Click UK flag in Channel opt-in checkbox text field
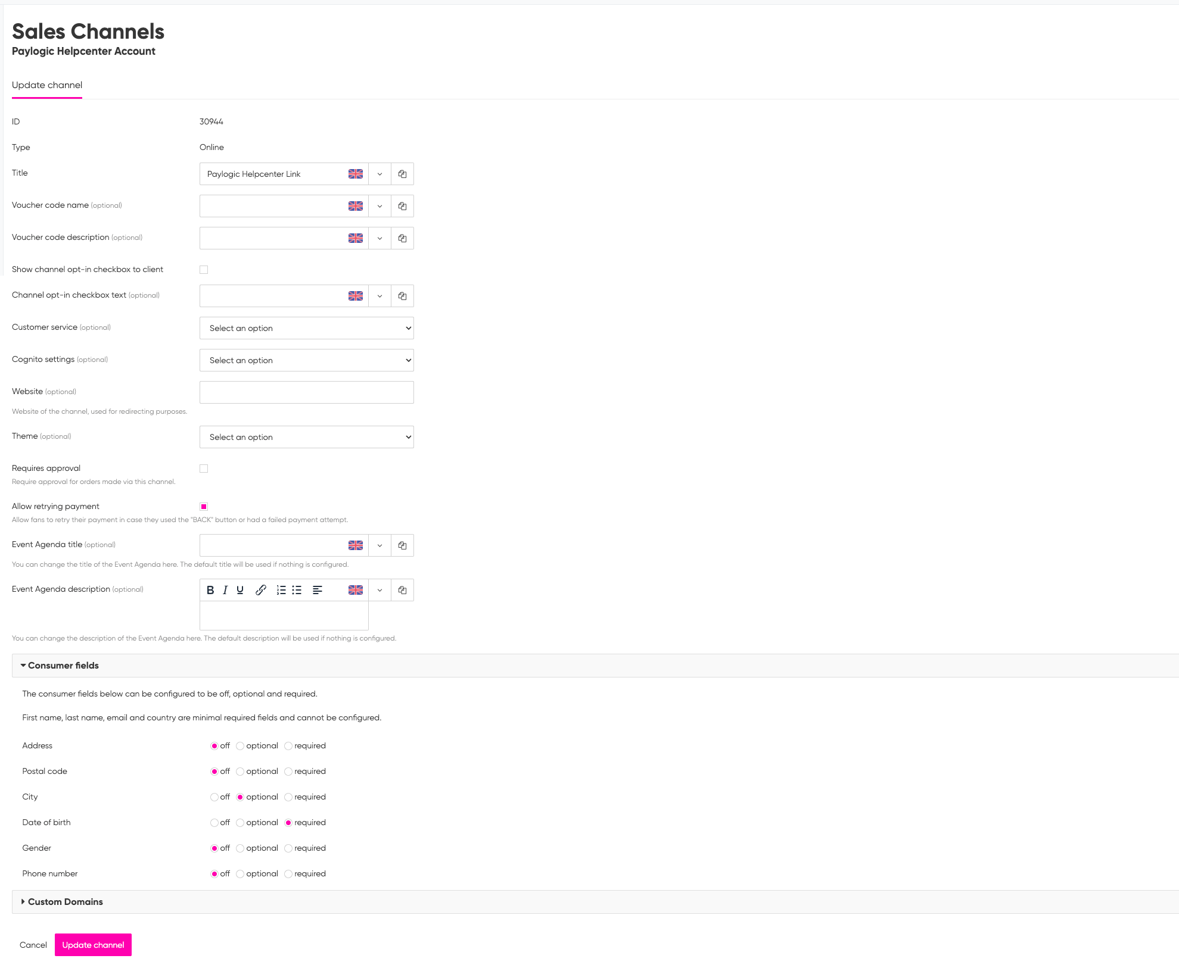 pyautogui.click(x=356, y=296)
